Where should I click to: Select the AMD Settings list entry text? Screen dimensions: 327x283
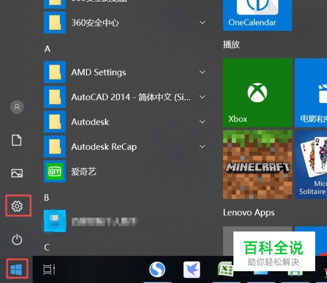point(99,72)
